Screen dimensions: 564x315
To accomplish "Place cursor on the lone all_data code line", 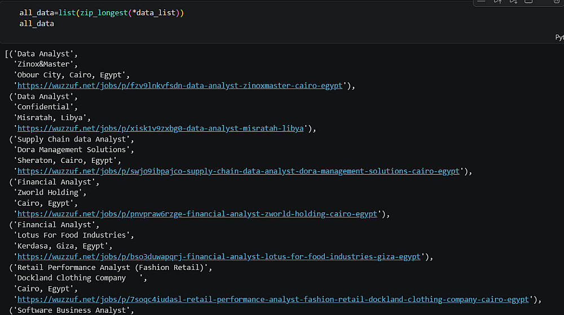I will (x=37, y=24).
